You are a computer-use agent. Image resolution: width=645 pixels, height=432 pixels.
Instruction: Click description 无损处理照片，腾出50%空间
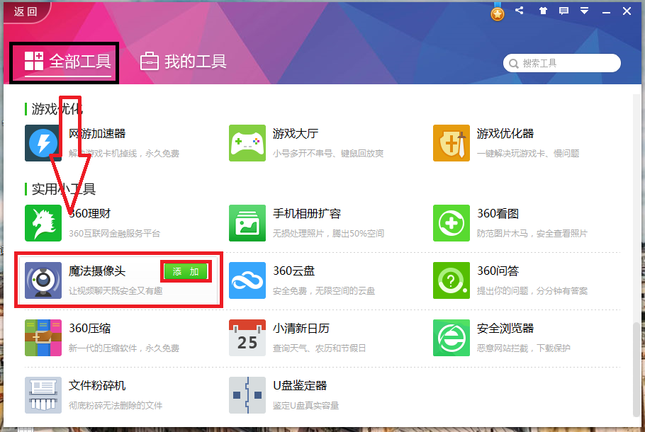(328, 234)
